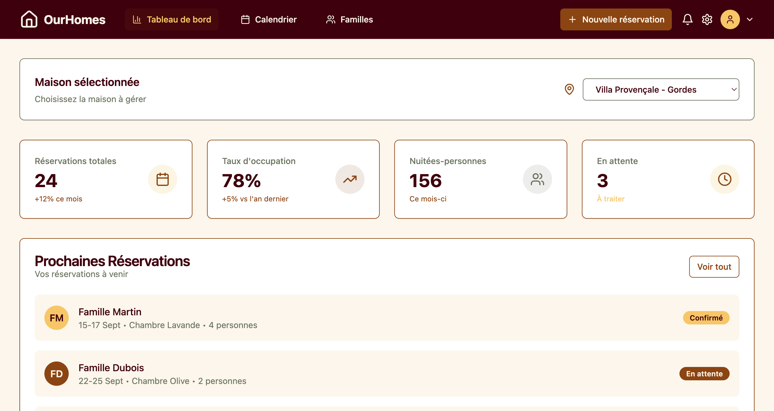Image resolution: width=774 pixels, height=411 pixels.
Task: Click the people icon in Nuitées-personnes card
Action: pyautogui.click(x=537, y=179)
